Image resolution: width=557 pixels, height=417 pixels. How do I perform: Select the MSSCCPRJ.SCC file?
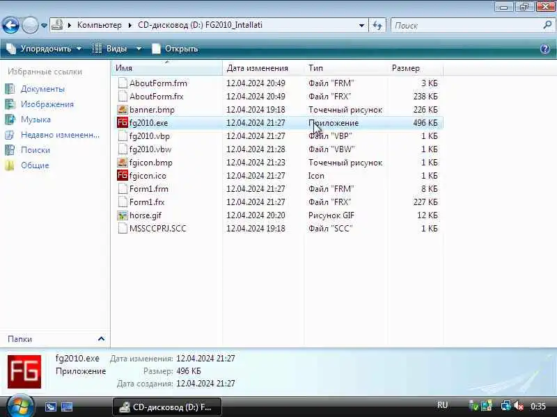158,229
